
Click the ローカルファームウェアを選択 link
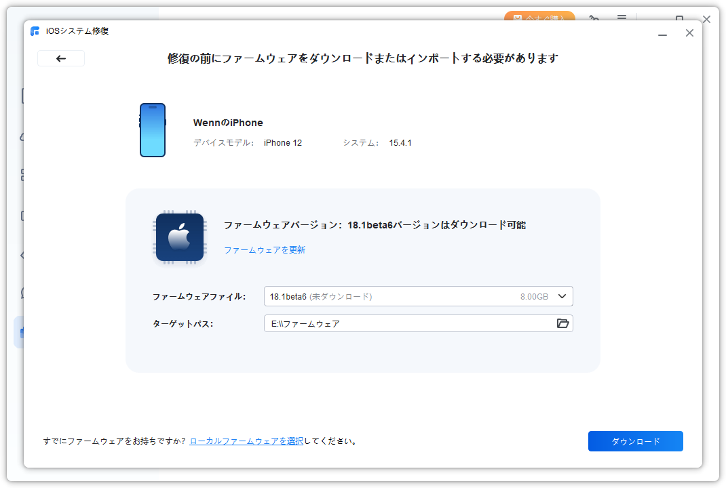pyautogui.click(x=246, y=441)
